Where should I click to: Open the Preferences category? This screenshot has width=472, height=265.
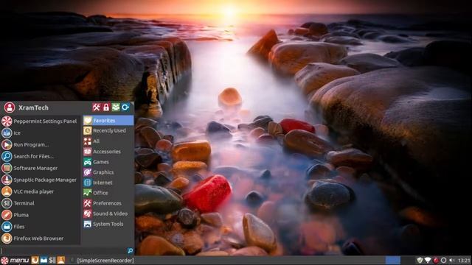coord(108,203)
